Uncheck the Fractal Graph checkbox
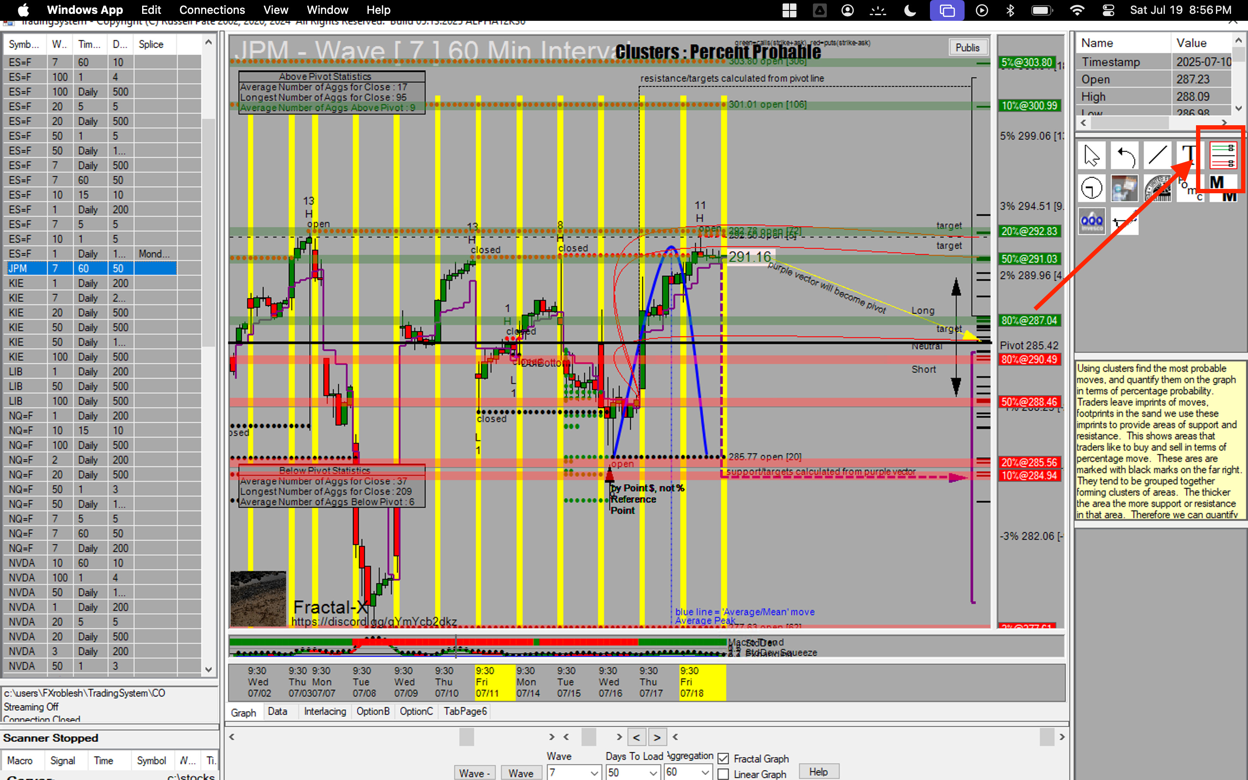This screenshot has width=1248, height=780. (723, 758)
